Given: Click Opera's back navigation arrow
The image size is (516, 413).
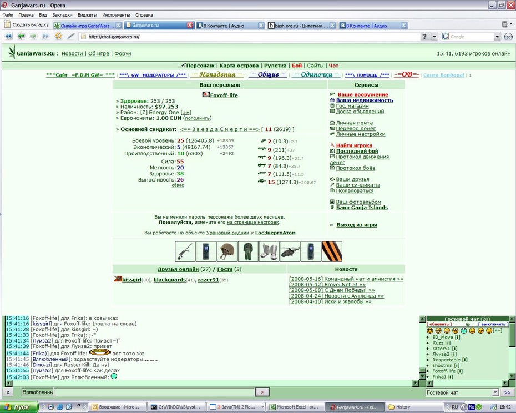Looking at the screenshot, I should (x=21, y=36).
